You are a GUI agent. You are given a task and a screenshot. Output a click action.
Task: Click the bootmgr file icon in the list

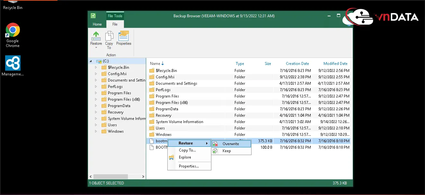coord(152,141)
